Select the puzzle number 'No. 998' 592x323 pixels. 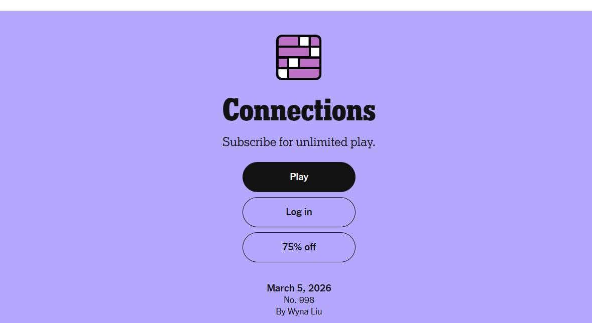[x=299, y=299]
